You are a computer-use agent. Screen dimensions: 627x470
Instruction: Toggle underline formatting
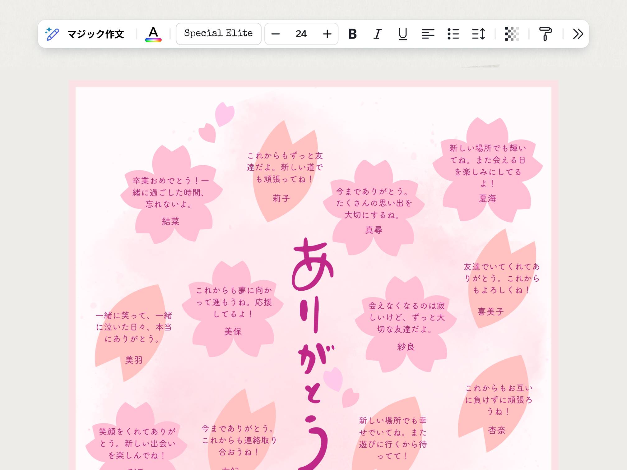click(x=402, y=34)
